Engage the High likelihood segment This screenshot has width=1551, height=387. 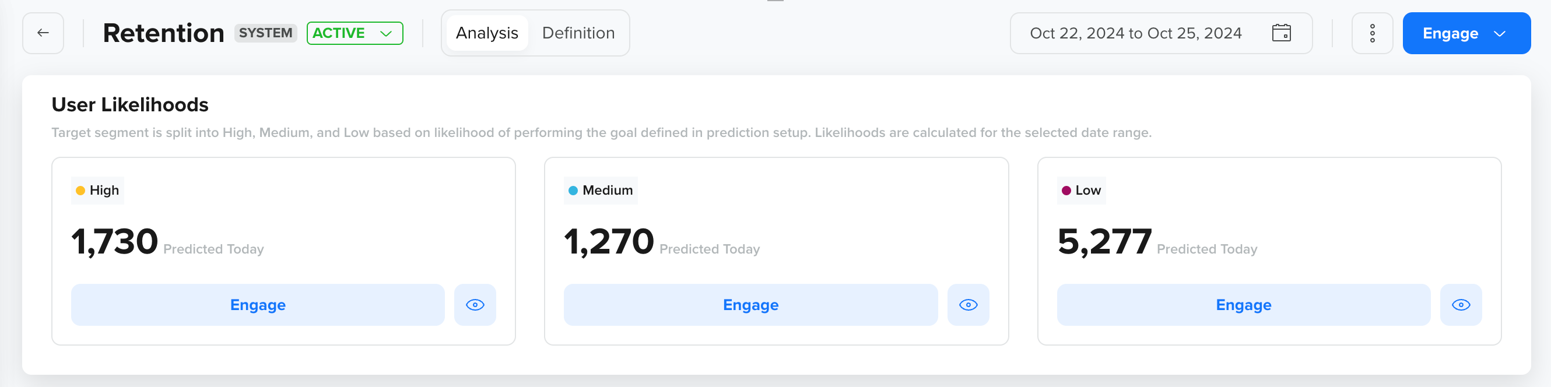click(x=258, y=305)
